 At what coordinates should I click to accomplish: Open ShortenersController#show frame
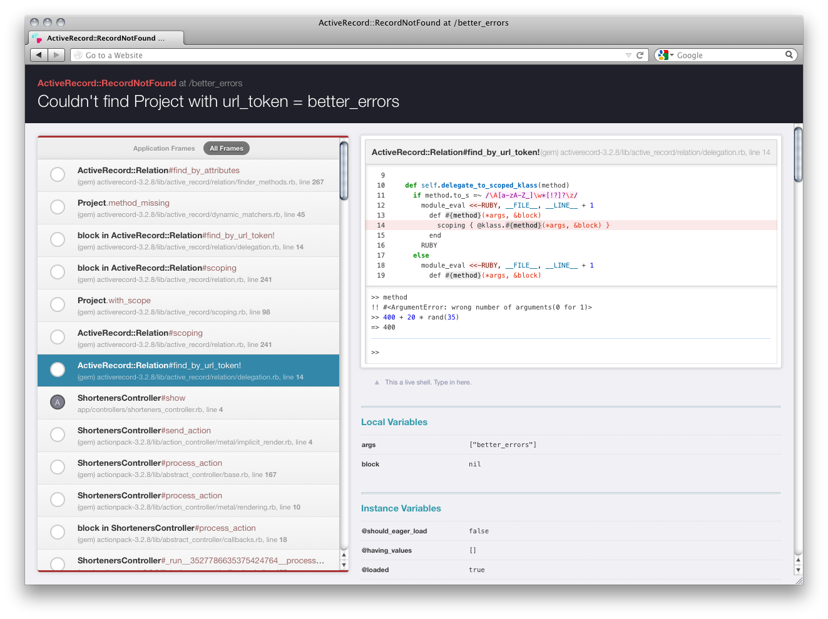188,403
